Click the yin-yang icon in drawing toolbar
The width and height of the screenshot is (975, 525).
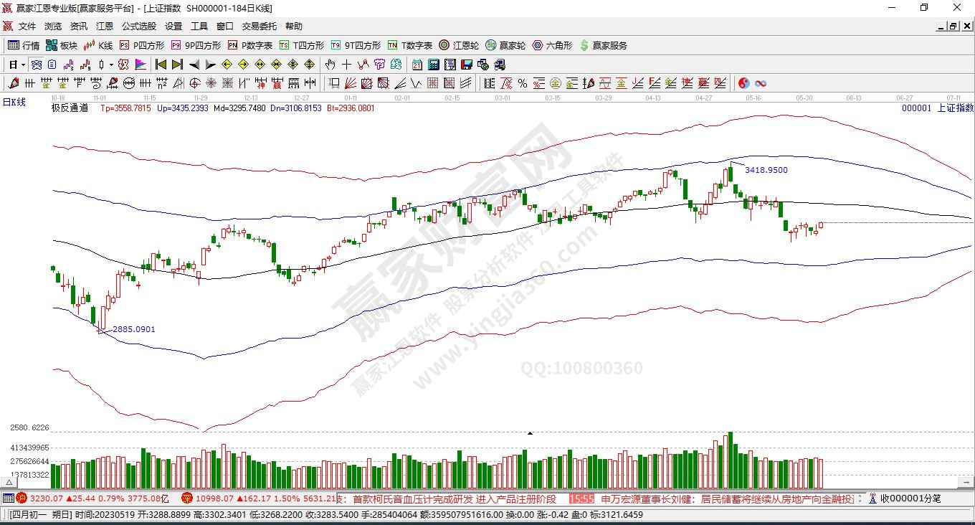coord(743,83)
